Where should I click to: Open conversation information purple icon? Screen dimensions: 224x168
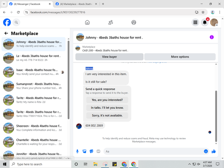pos(211,37)
